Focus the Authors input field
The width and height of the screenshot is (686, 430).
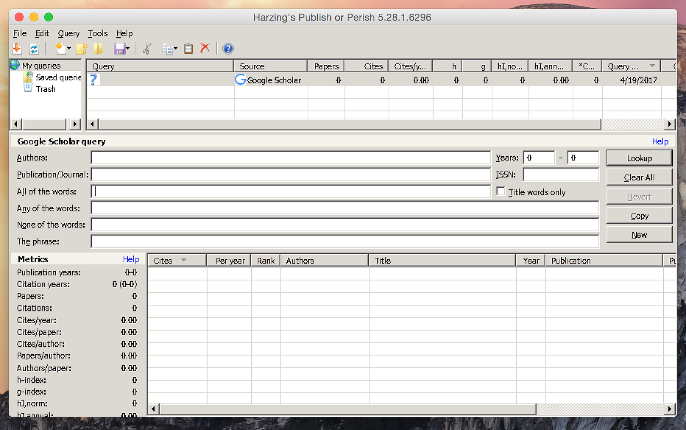[291, 158]
